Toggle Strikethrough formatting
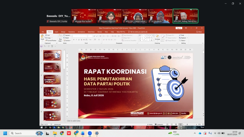Image resolution: width=244 pixels, height=137 pixels. (84, 40)
